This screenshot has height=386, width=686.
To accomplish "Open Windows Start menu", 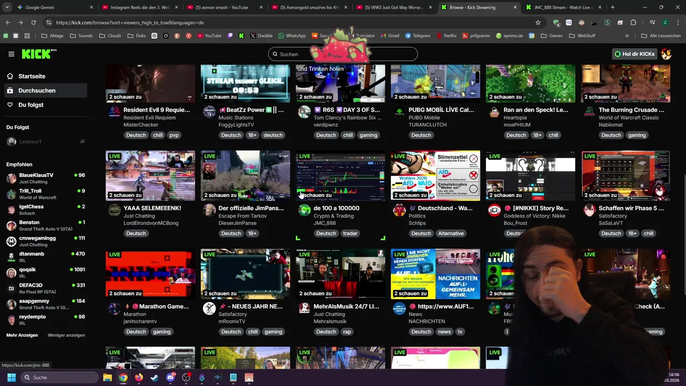I will coord(11,377).
